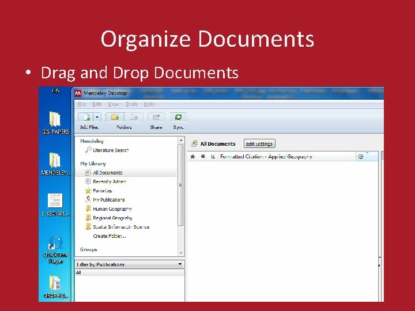Select the Spatial Information Science folder
This screenshot has height=311, width=415.
[x=117, y=227]
